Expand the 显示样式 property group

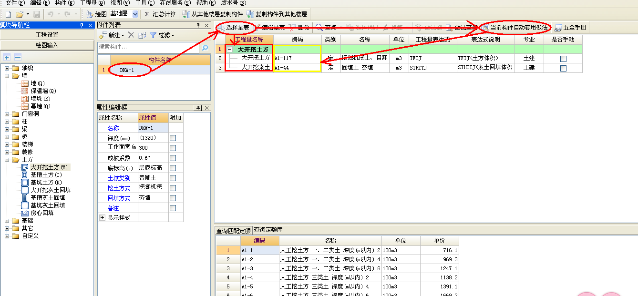click(102, 217)
